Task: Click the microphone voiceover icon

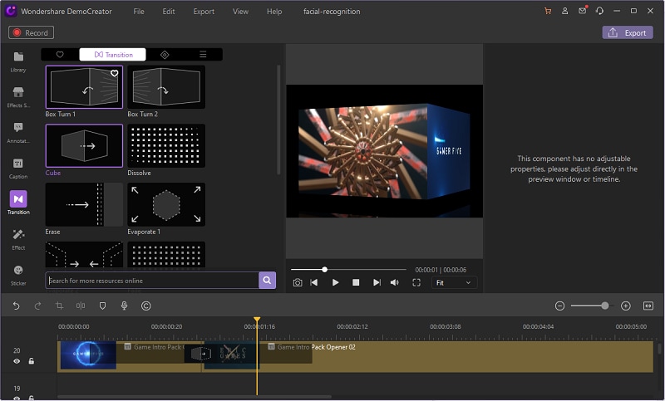Action: click(124, 306)
